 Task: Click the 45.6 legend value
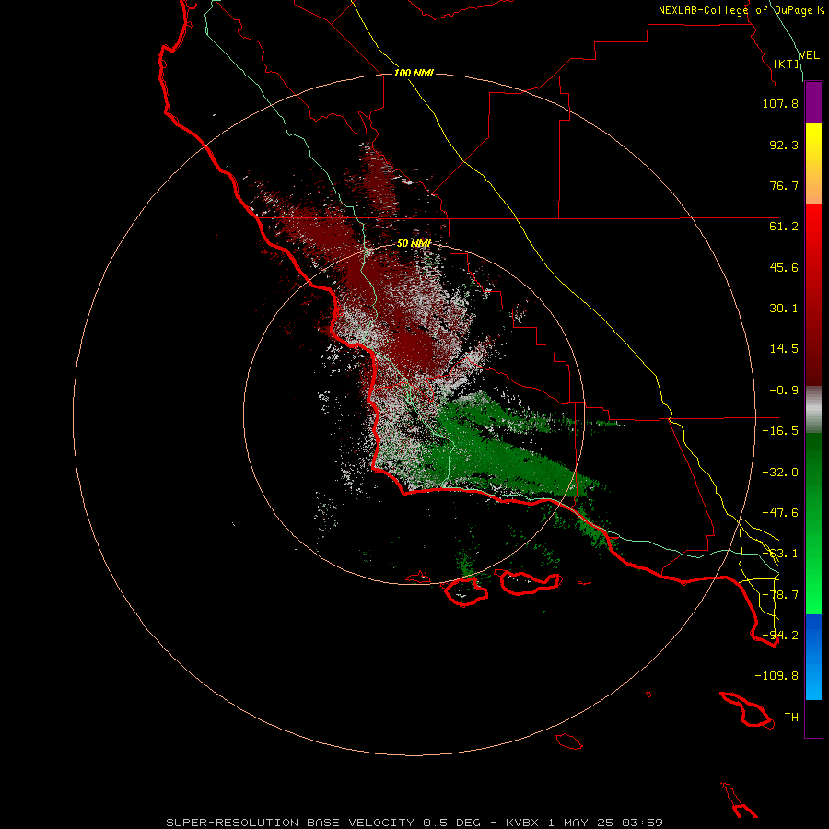pyautogui.click(x=784, y=267)
